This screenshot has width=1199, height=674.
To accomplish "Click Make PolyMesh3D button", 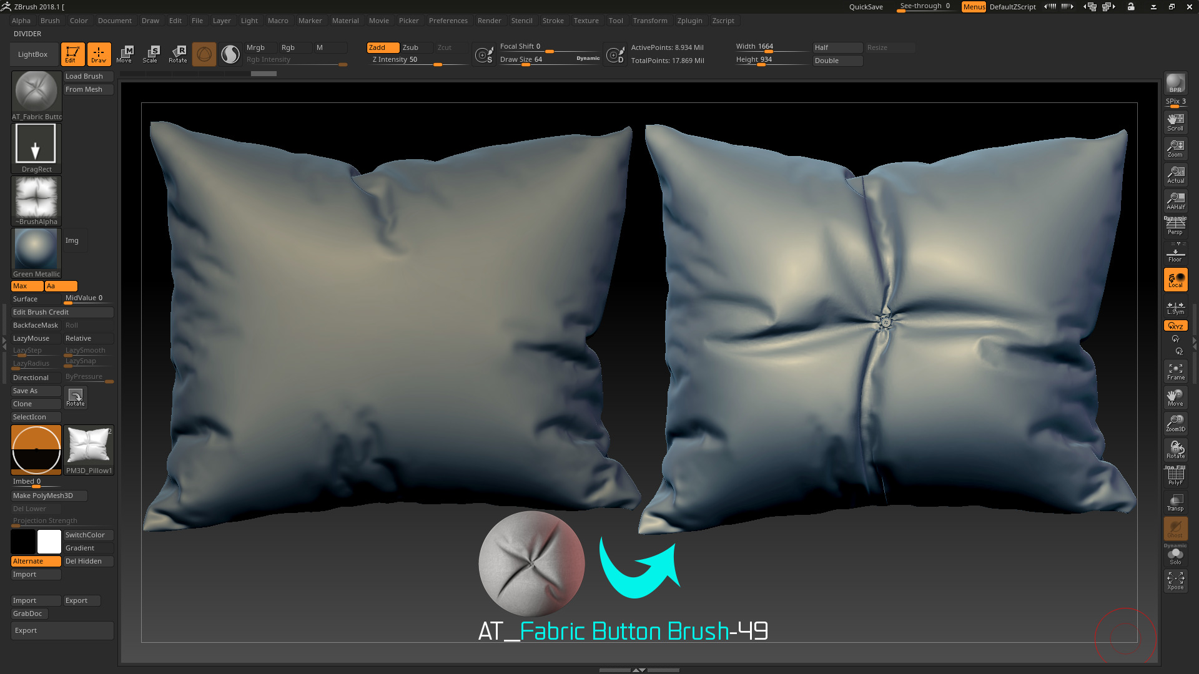I will click(x=49, y=496).
